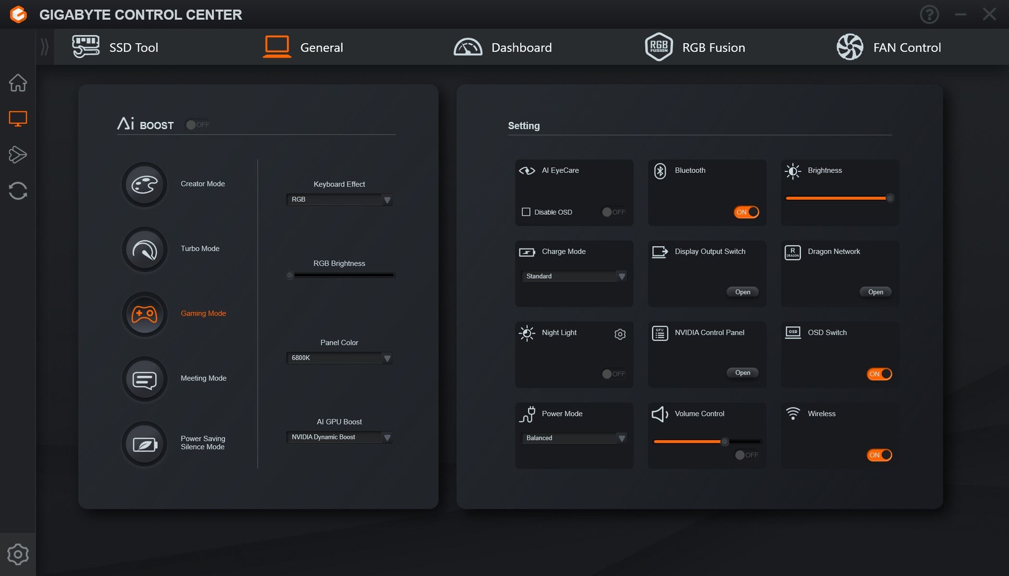
Task: Open Display Output Switch
Action: click(x=743, y=292)
